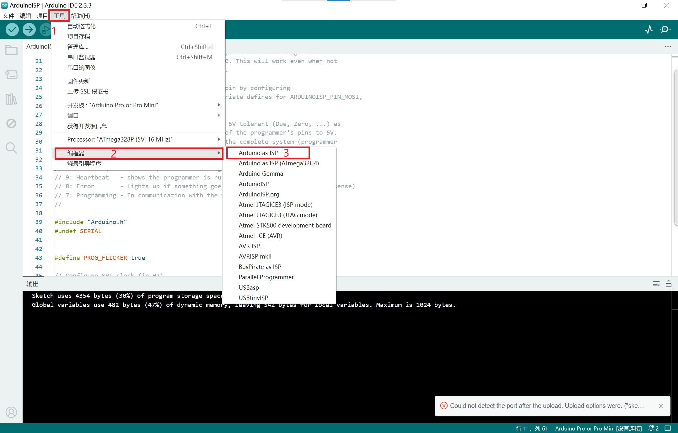Click the 输出 panel title
The width and height of the screenshot is (678, 433).
[32, 284]
